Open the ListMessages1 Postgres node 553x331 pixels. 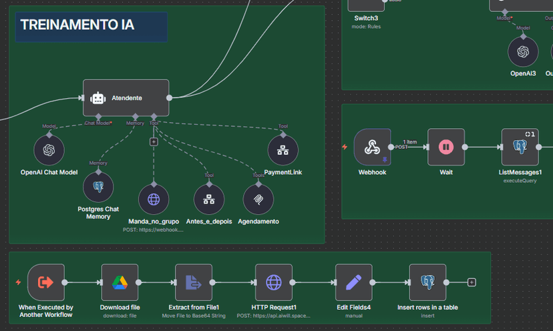(x=520, y=147)
